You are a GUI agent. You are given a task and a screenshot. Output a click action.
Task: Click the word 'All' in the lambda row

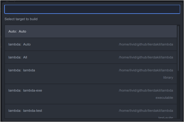pyautogui.click(x=25, y=57)
